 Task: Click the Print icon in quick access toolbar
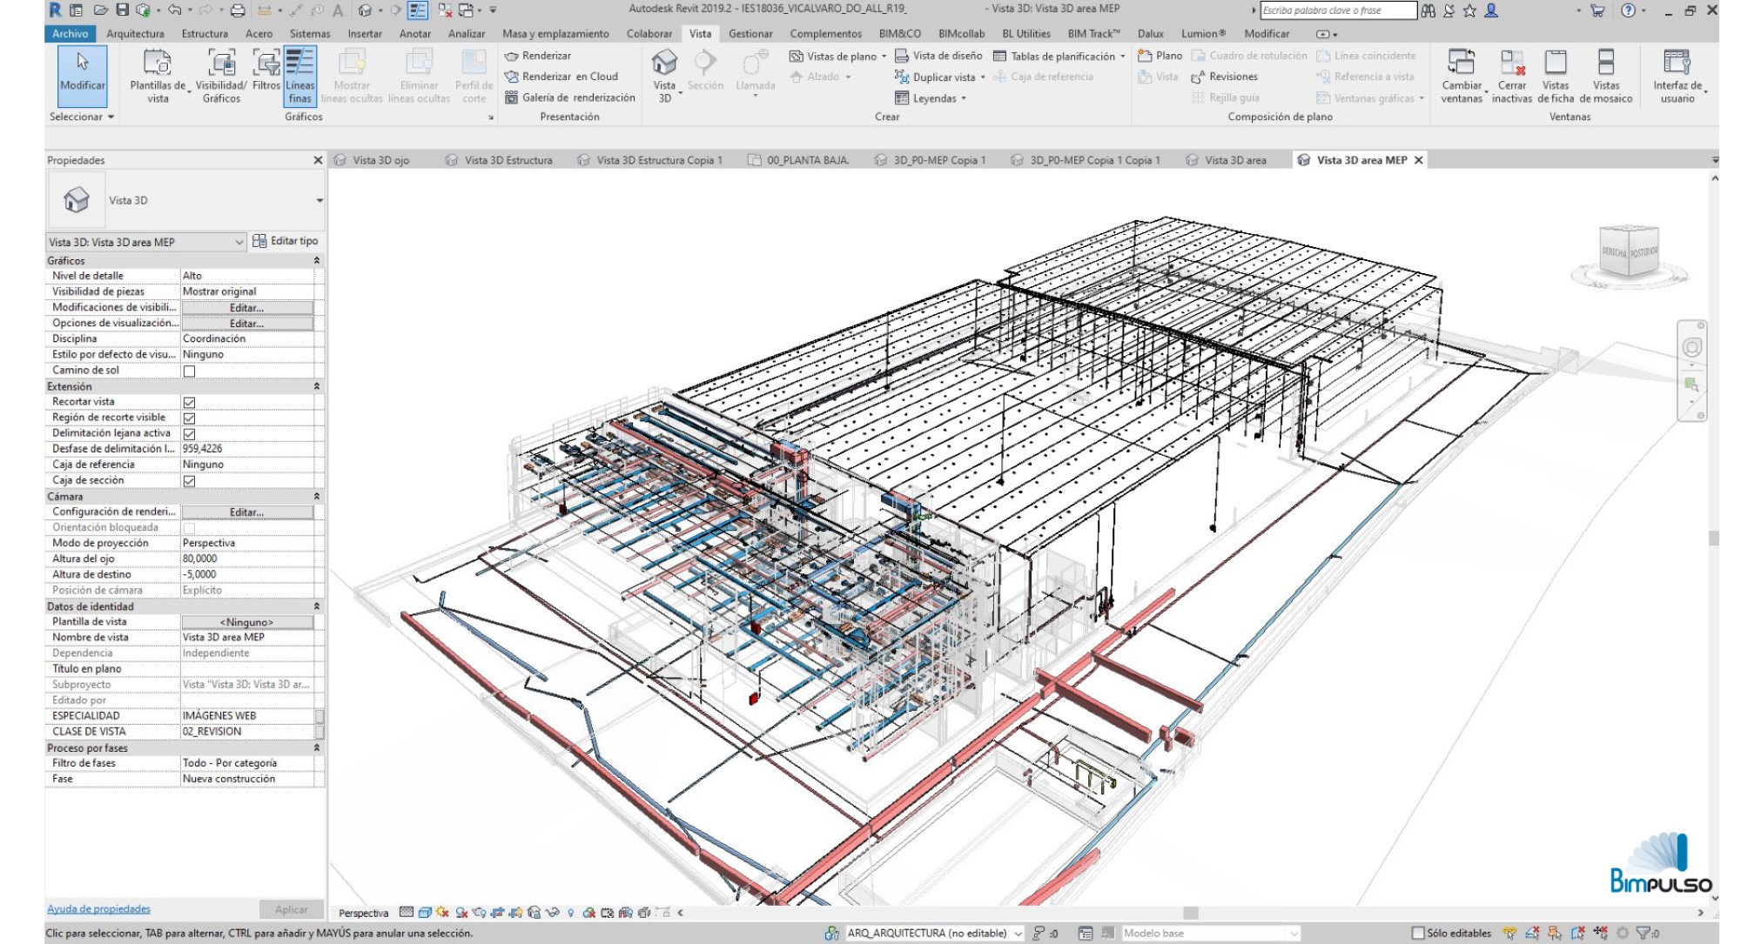pos(237,10)
